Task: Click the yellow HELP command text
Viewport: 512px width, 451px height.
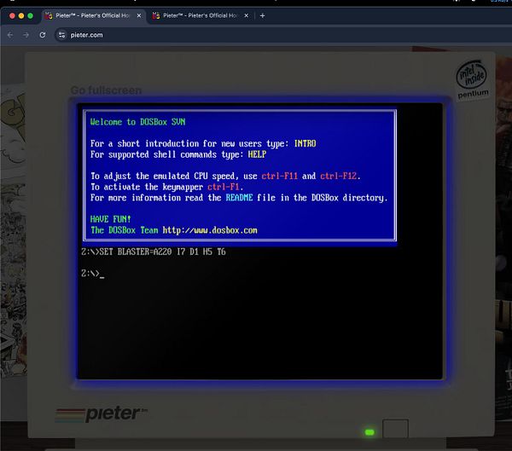Action: pos(257,154)
